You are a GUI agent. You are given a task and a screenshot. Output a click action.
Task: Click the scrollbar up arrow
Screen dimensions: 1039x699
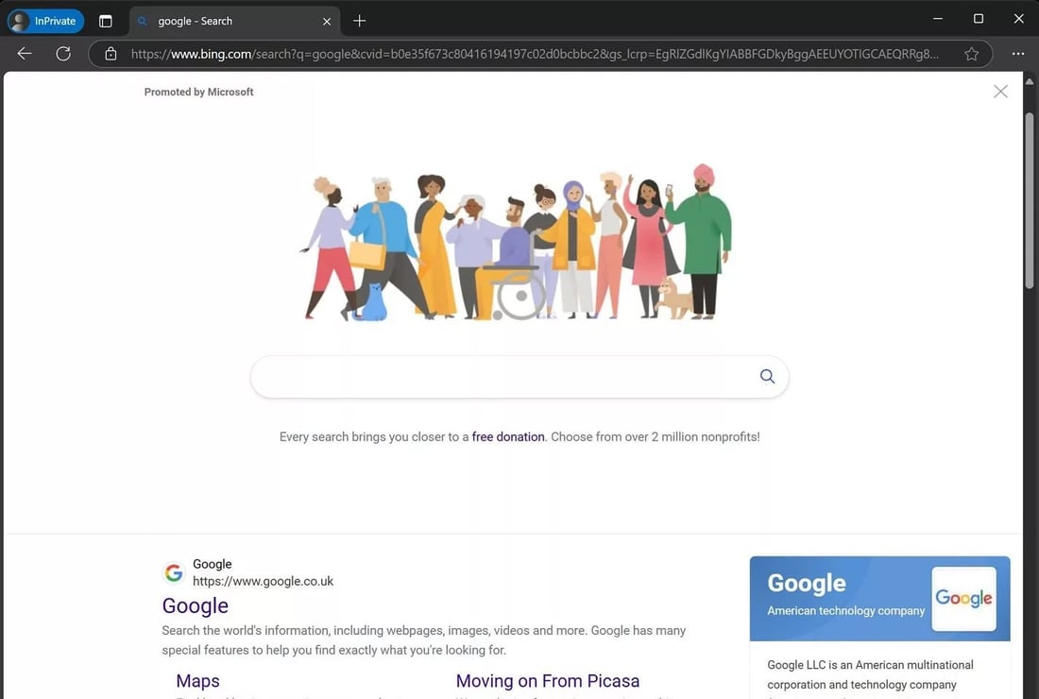click(1029, 81)
